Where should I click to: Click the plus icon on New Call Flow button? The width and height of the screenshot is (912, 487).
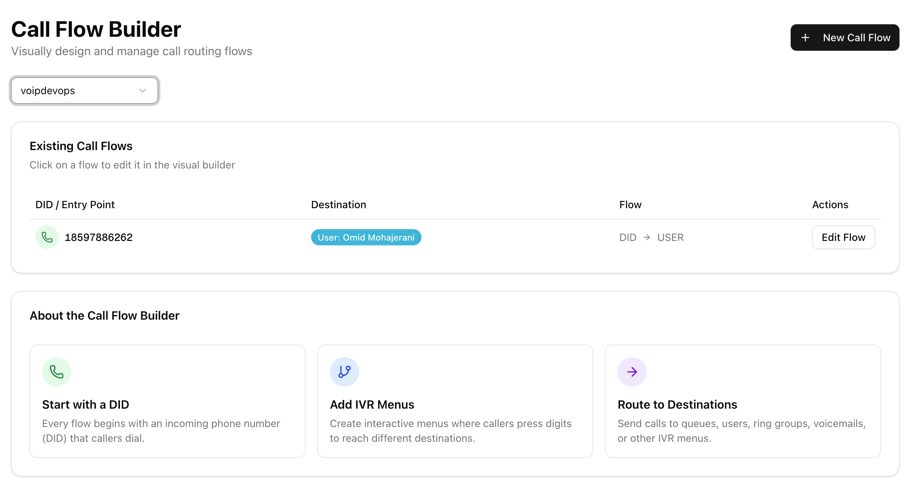click(805, 37)
